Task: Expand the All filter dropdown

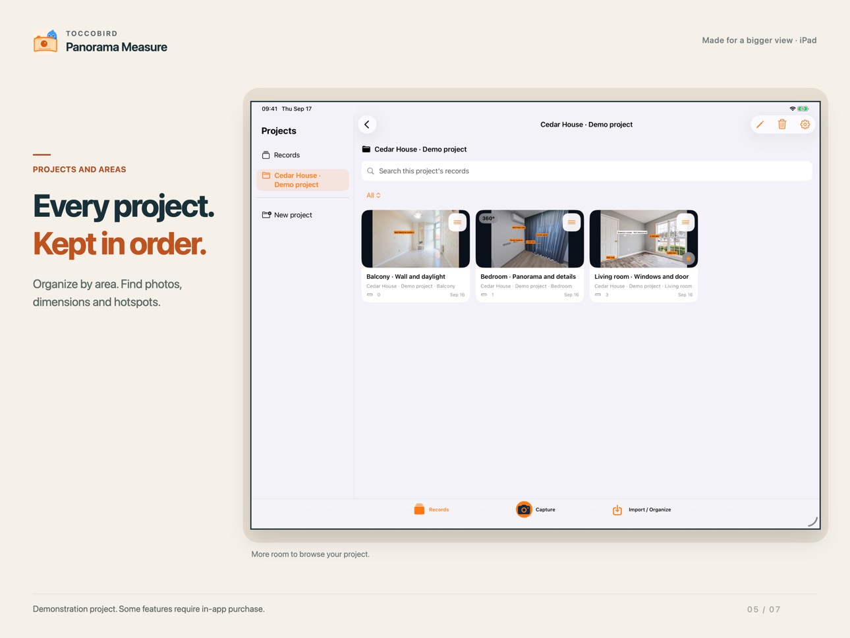Action: pyautogui.click(x=374, y=196)
